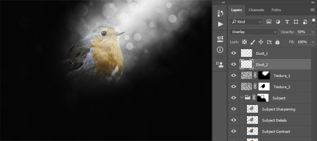Select the Subject Contrast layer thumbnail
317x141 pixels.
point(252,131)
